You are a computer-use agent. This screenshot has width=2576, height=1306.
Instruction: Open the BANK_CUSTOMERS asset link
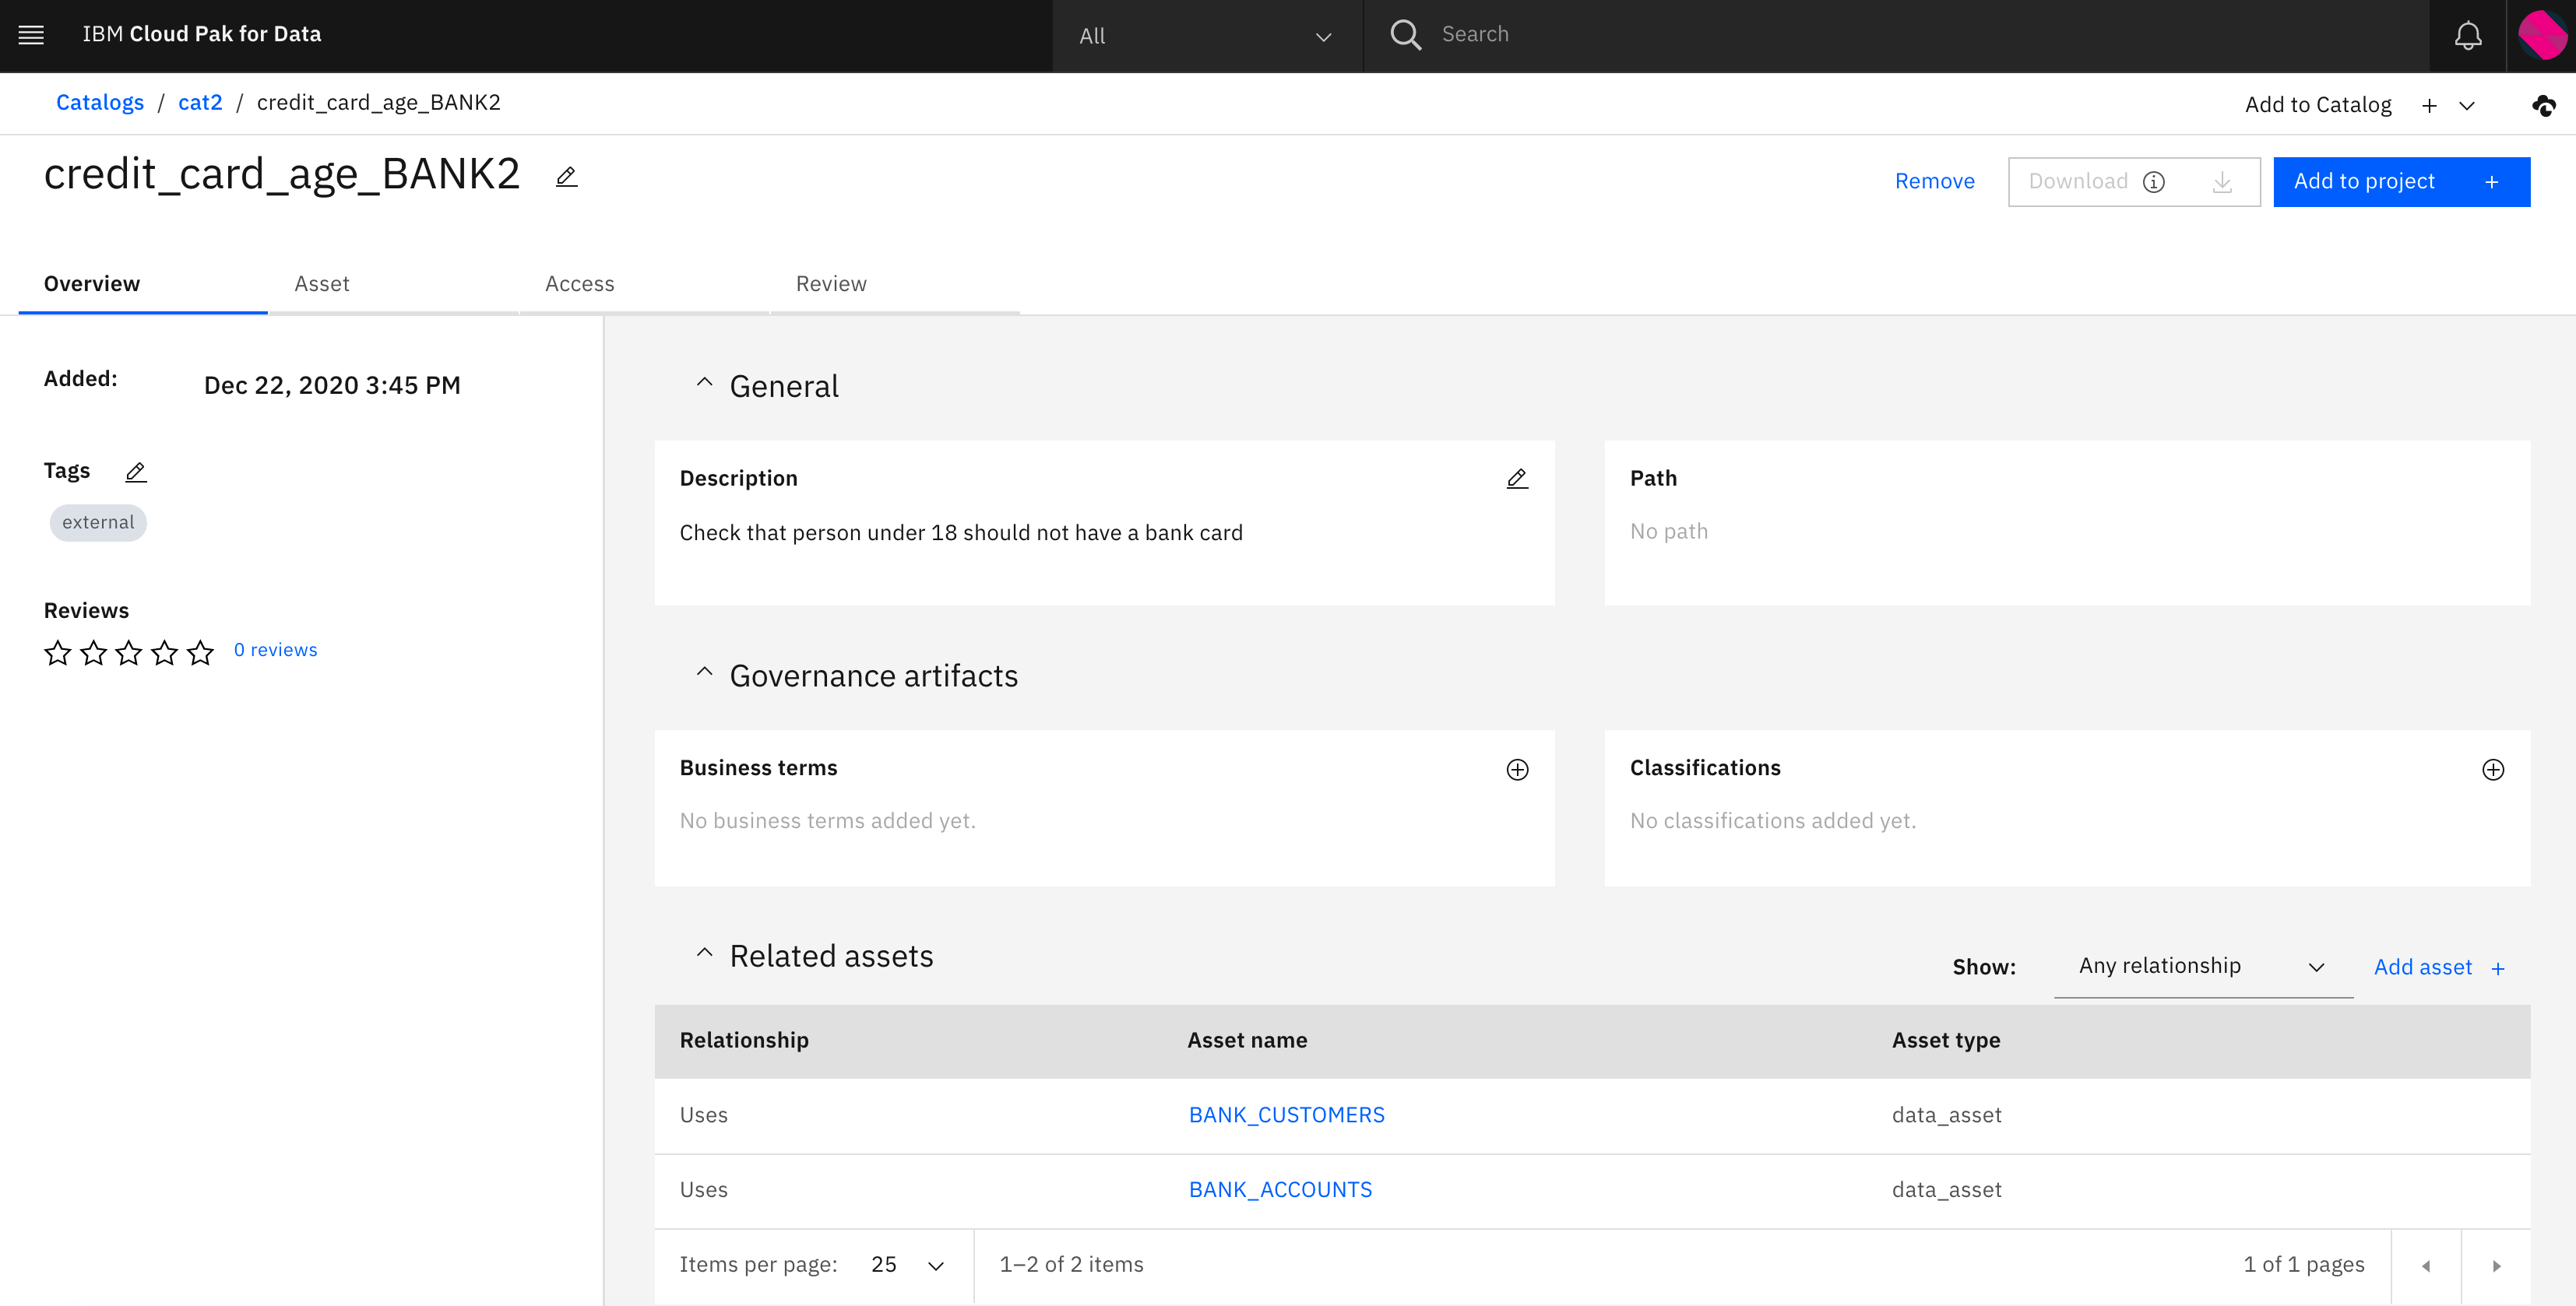click(1286, 1115)
